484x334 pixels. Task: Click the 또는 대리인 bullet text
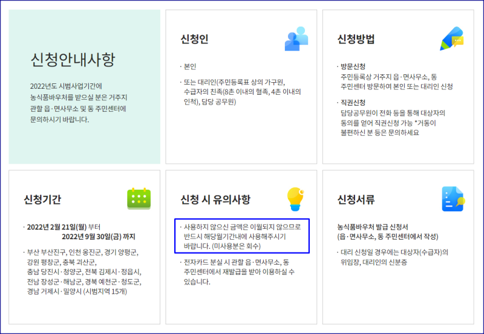tap(243, 92)
